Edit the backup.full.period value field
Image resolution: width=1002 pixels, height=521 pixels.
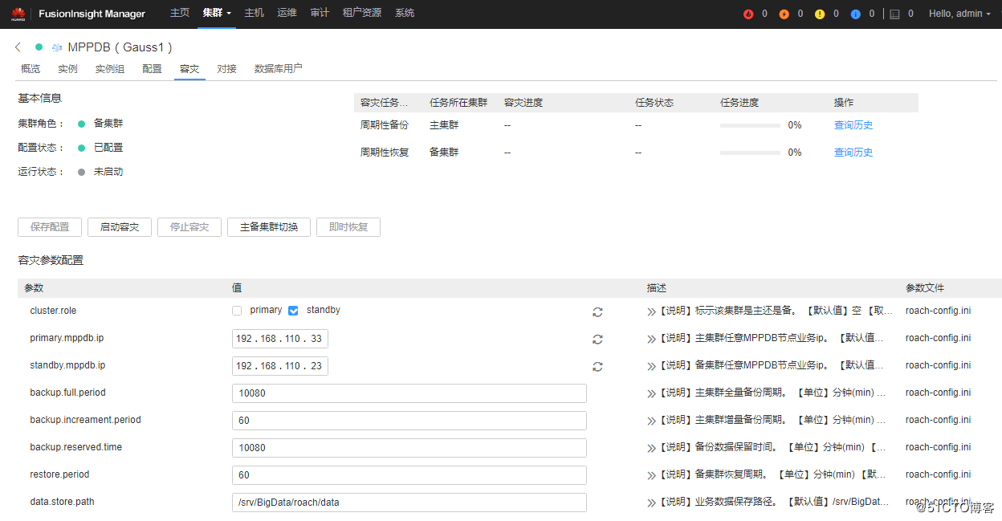(409, 393)
